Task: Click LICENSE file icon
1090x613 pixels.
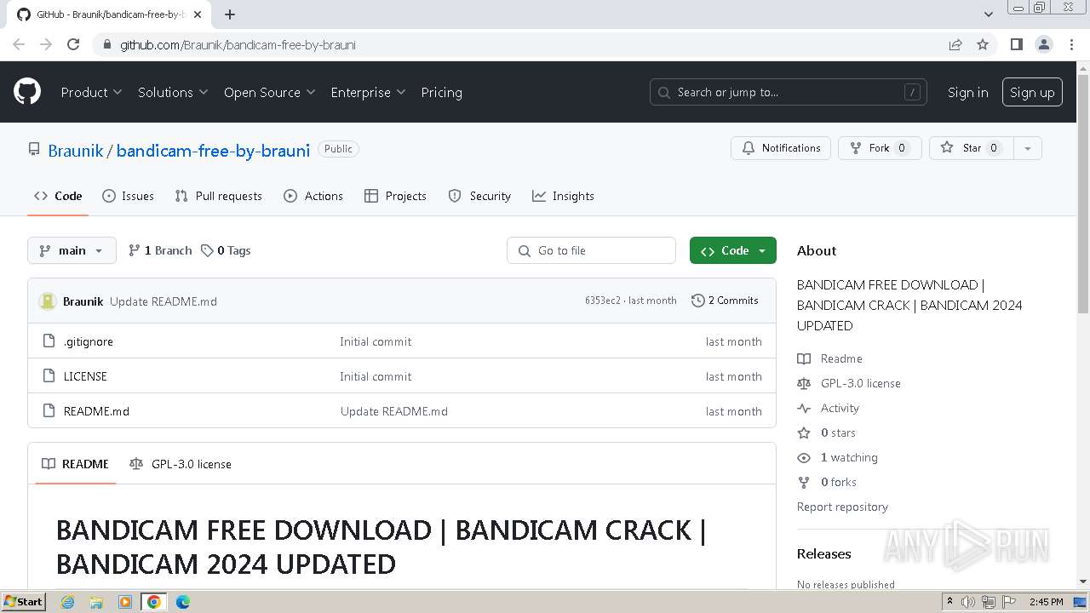Action: (x=49, y=376)
